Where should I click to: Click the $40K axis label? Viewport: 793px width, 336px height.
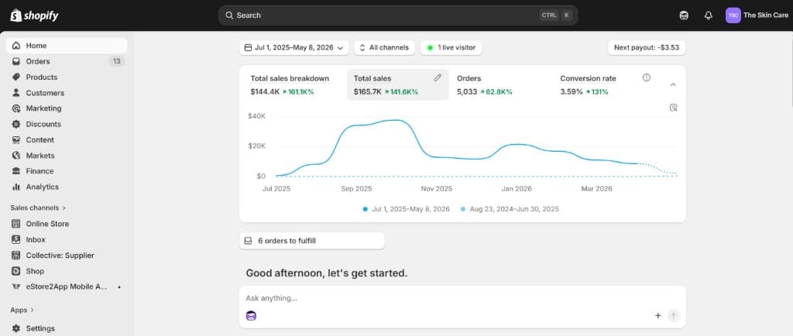257,115
